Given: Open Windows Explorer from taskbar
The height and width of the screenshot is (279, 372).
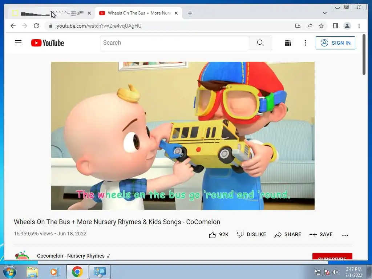Looking at the screenshot, I should (32, 272).
